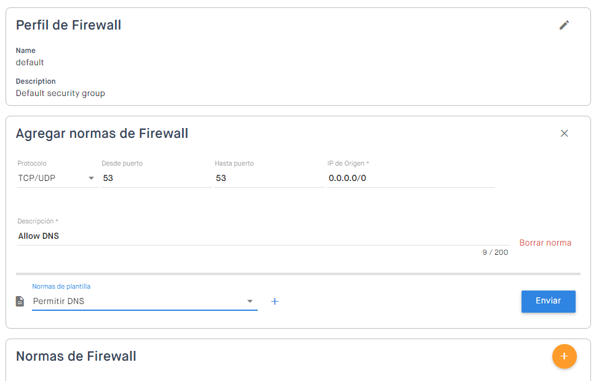Viewport: 599px width, 381px height.
Task: Click the Normas de Firewall section heading
Action: [76, 356]
